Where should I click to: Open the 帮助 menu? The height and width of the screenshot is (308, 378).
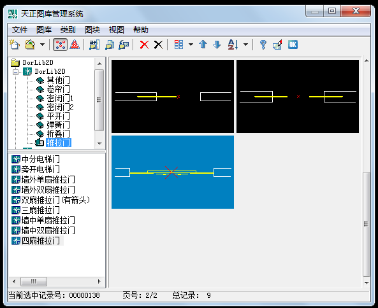[141, 30]
